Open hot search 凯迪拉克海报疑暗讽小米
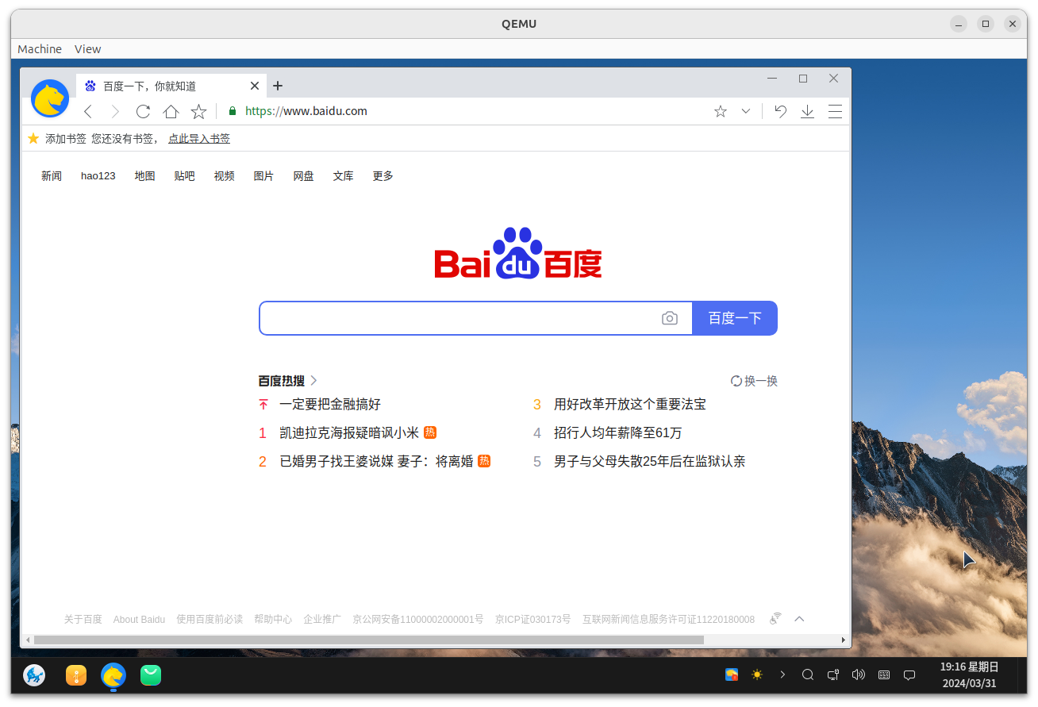Screen dimensions: 1038x707 pyautogui.click(x=349, y=433)
